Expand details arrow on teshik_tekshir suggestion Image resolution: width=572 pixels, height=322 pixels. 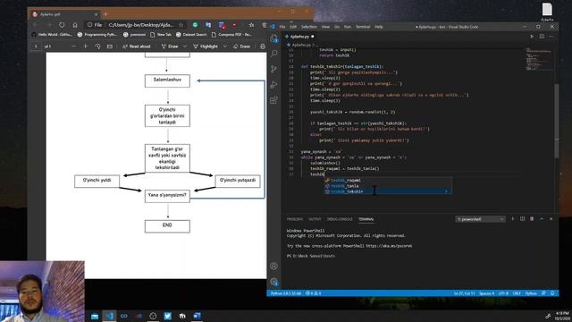point(446,191)
